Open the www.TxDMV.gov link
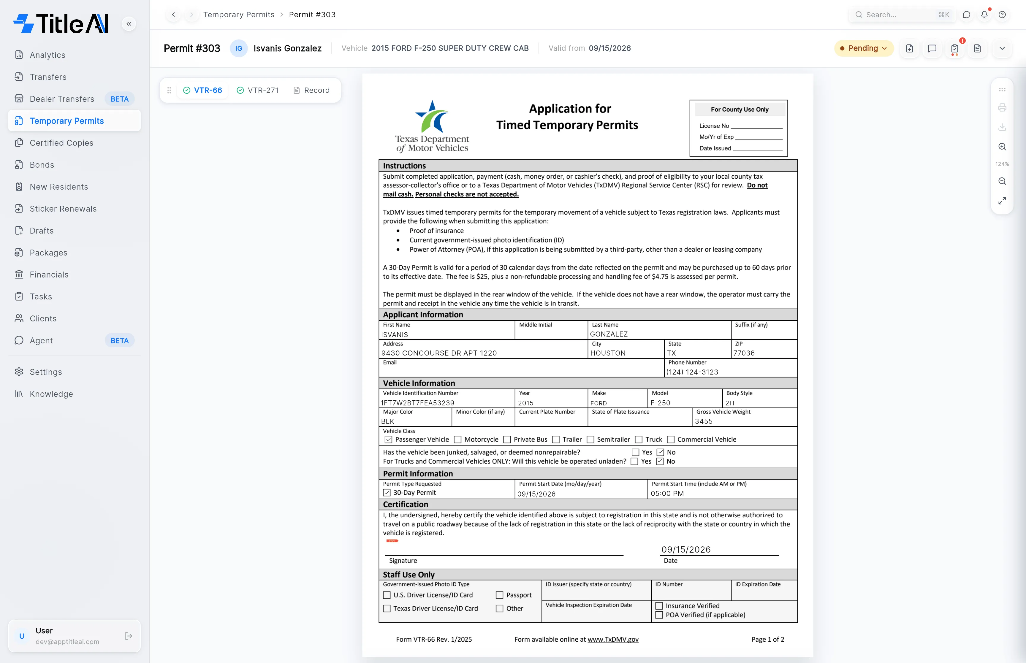 [613, 639]
